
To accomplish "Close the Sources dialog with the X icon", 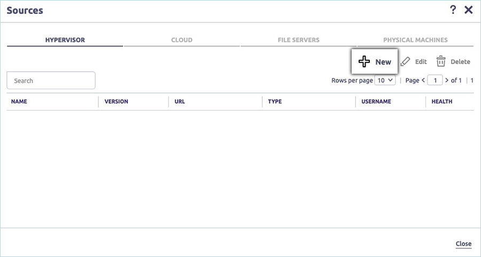I will tap(469, 10).
